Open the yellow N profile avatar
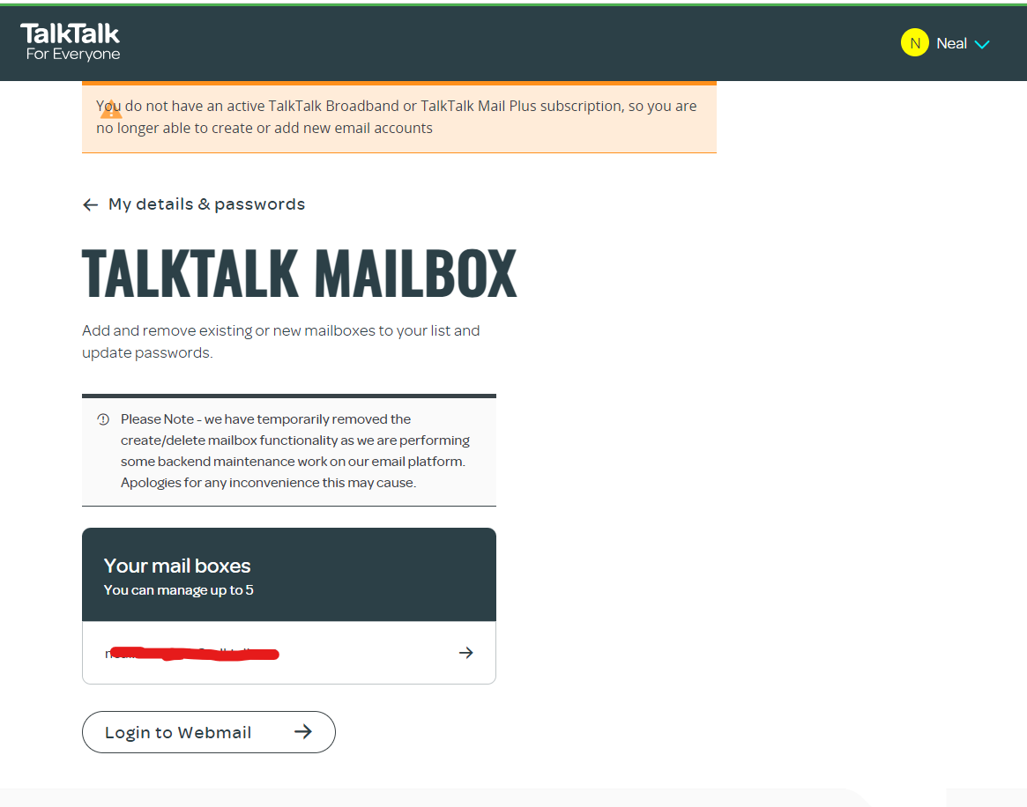Screen dimensions: 1027x807 tap(914, 43)
